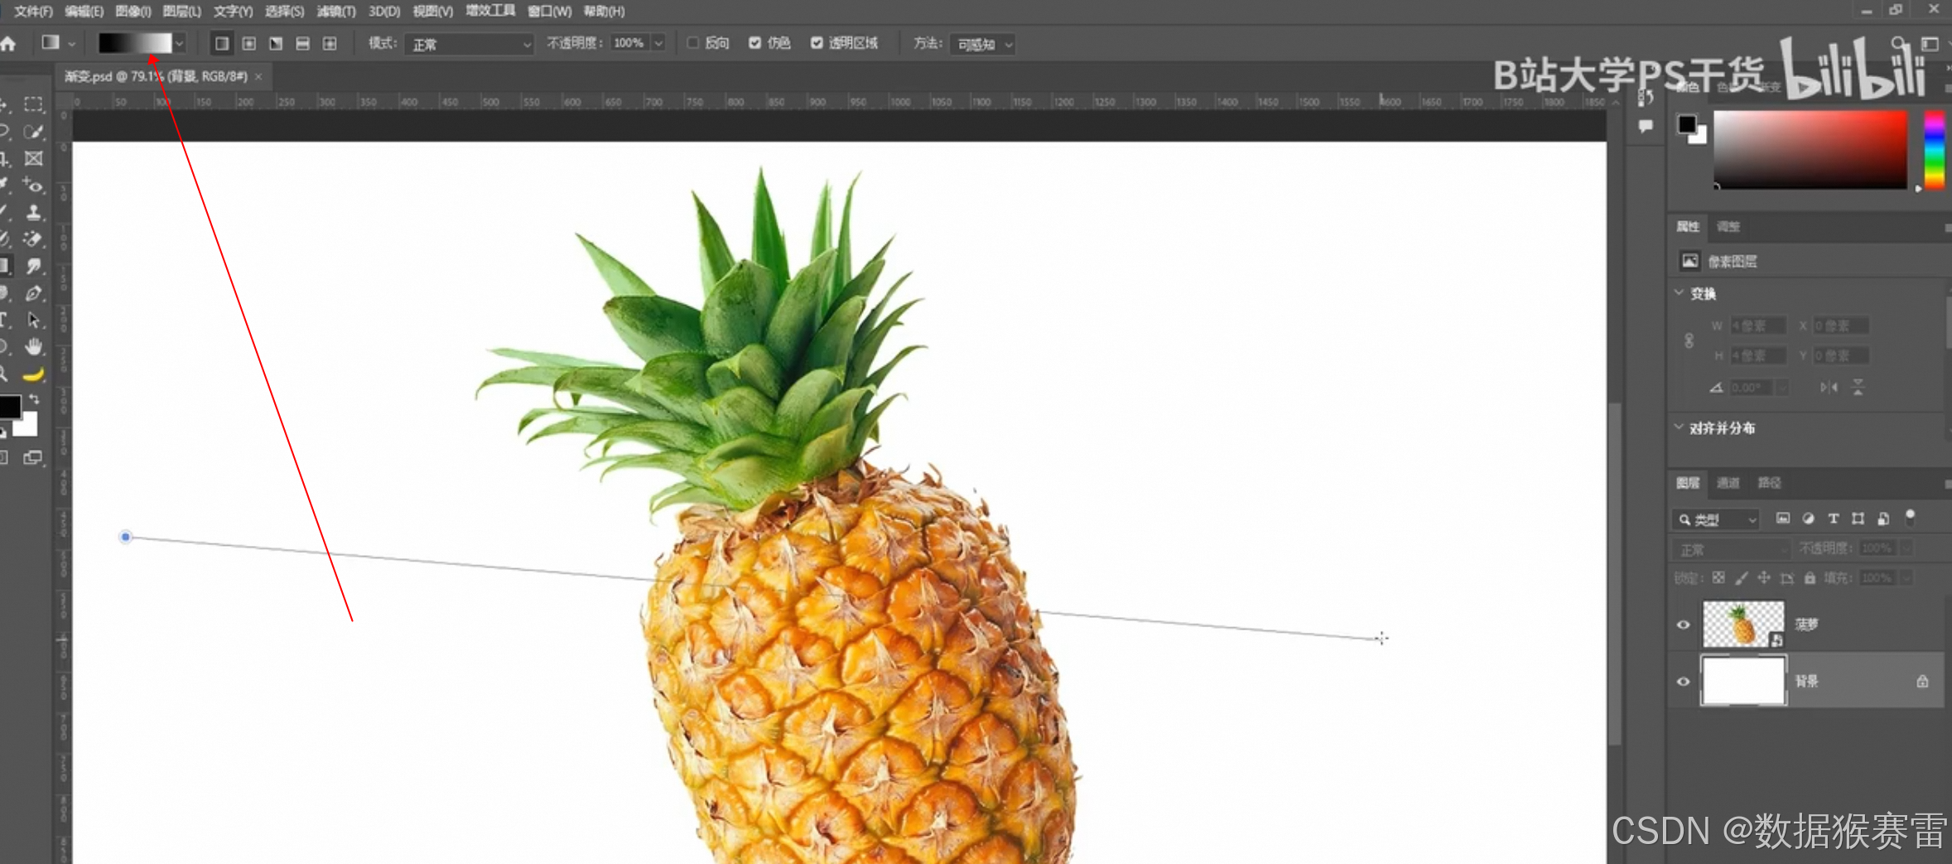The width and height of the screenshot is (1952, 864).
Task: Open the 方法 method dropdown
Action: coord(982,44)
